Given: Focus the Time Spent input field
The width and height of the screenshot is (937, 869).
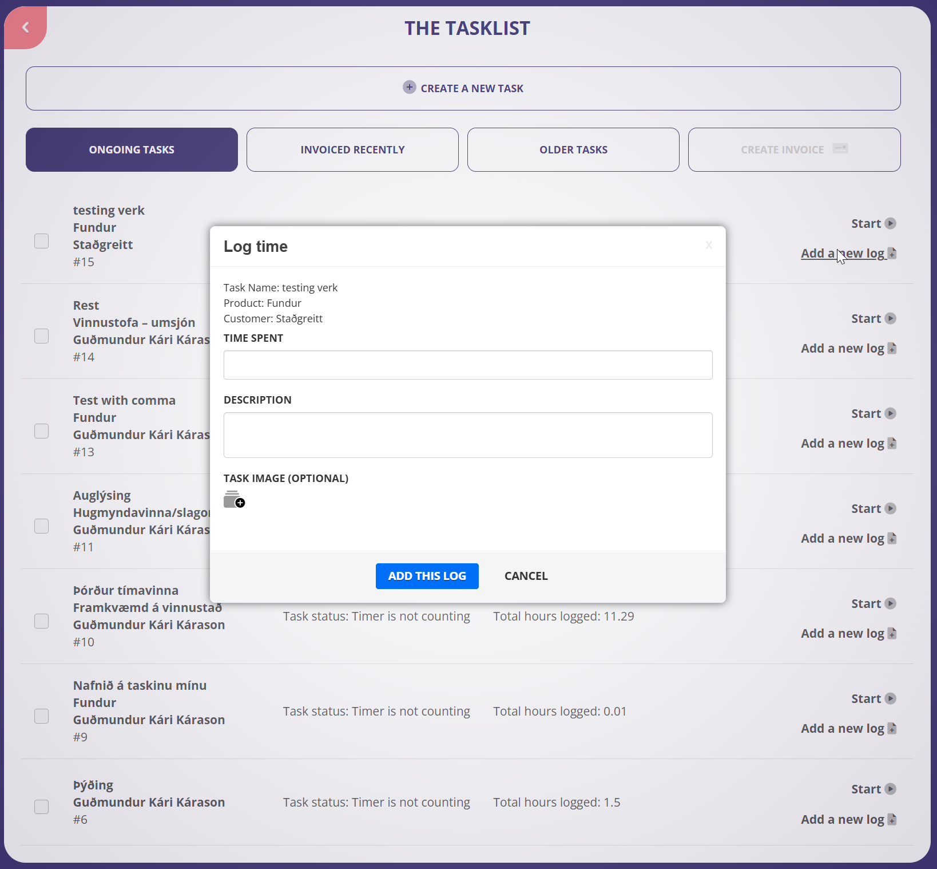Looking at the screenshot, I should (468, 365).
